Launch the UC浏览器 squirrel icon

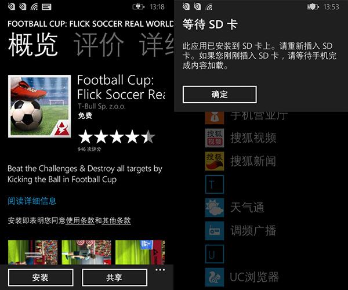(215, 277)
